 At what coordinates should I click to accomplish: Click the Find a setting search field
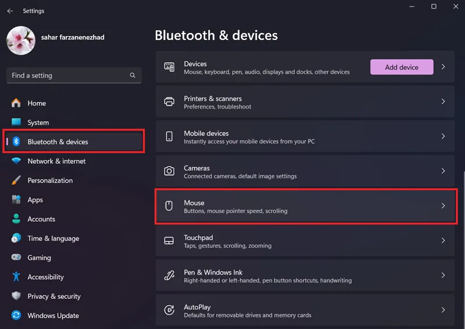click(74, 75)
